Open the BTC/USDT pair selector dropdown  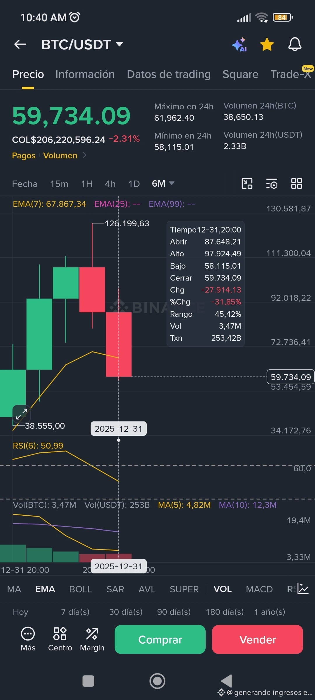click(x=82, y=45)
